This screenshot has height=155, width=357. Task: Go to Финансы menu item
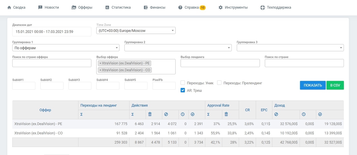click(x=154, y=7)
